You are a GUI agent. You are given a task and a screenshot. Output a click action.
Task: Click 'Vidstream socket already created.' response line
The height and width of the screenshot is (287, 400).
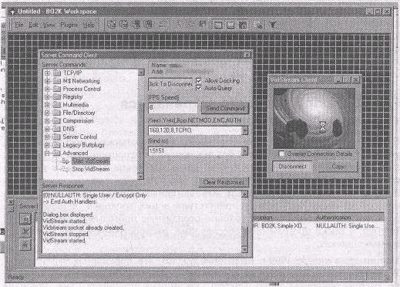(83, 228)
